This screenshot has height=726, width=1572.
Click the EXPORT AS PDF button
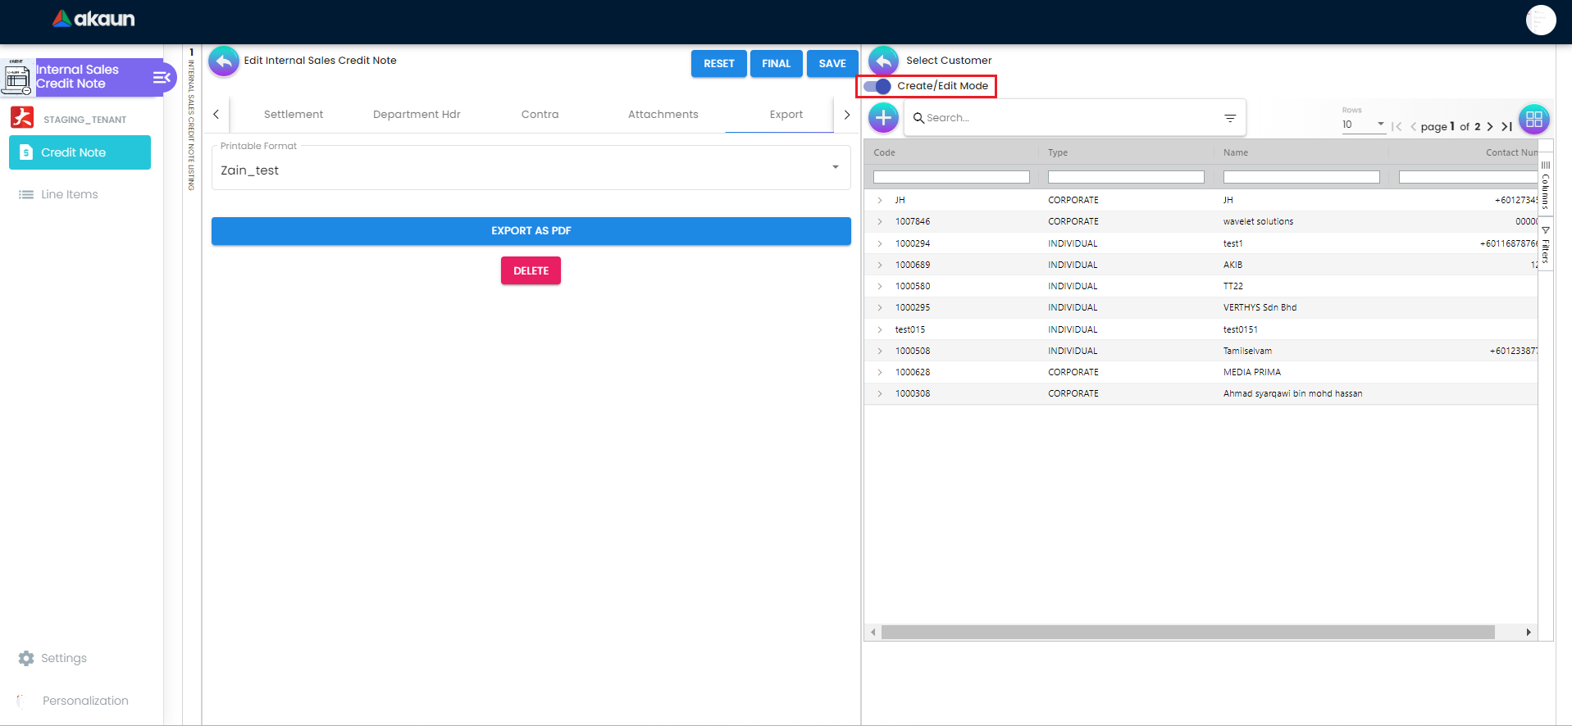[531, 231]
